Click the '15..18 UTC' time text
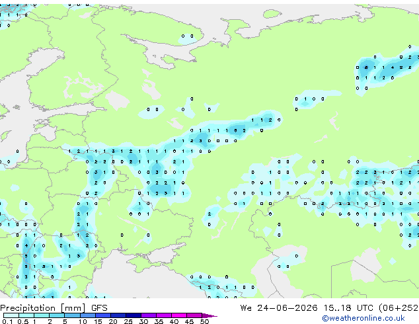This screenshot has height=324, width=419. pyautogui.click(x=348, y=308)
